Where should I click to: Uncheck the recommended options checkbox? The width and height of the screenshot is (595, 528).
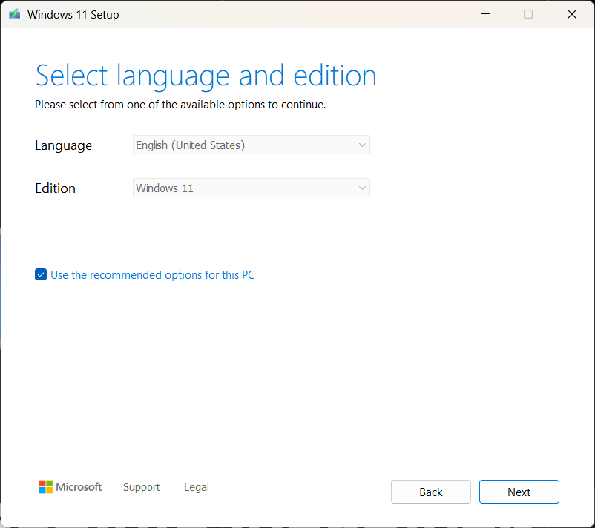click(x=41, y=275)
